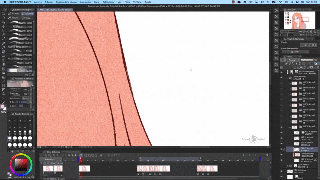Choose the Mezcla húmeda brush

pos(20,67)
